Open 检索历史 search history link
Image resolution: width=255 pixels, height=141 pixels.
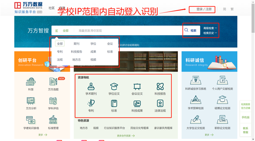210,33
